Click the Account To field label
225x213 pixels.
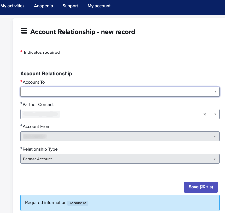click(34, 82)
